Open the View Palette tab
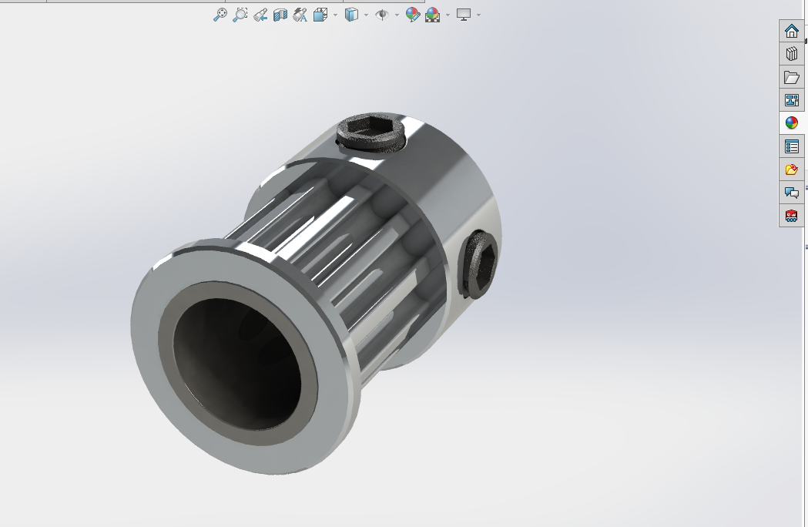This screenshot has width=808, height=527. [792, 99]
